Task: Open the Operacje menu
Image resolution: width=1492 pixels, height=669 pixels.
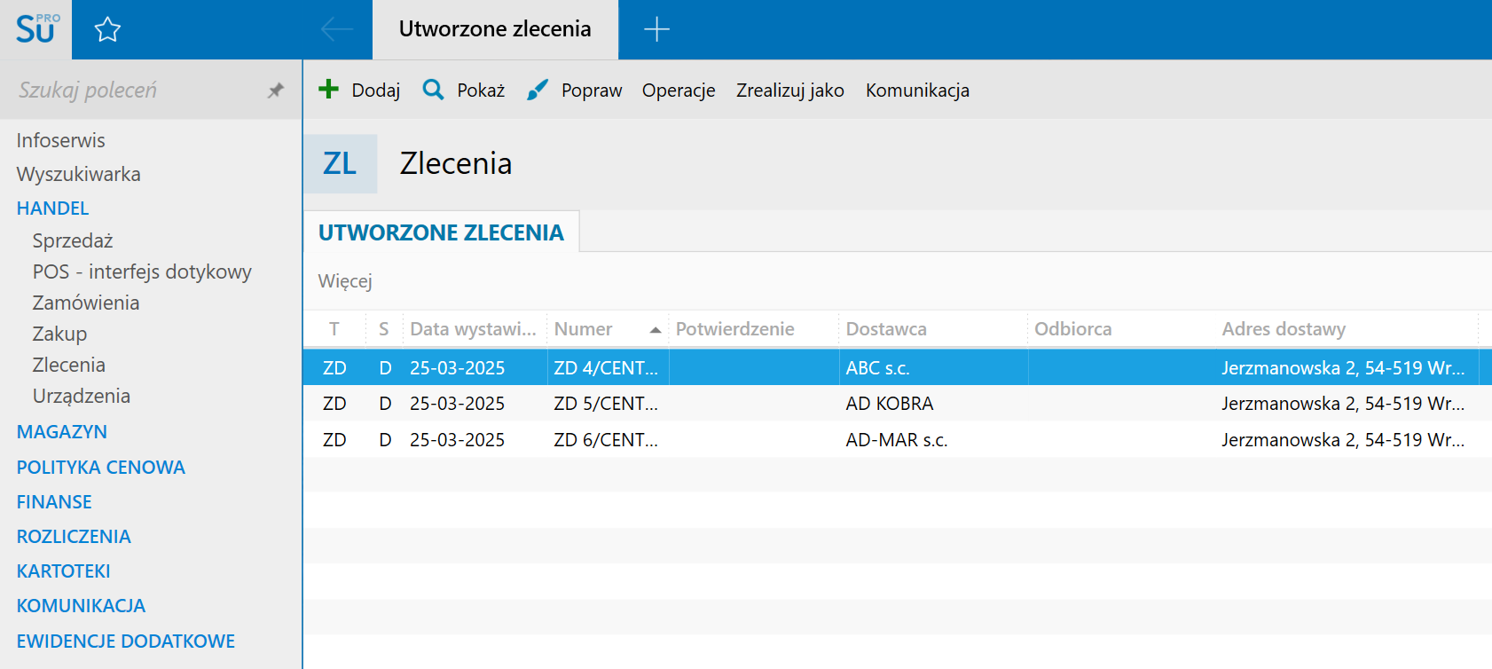Action: pos(679,91)
